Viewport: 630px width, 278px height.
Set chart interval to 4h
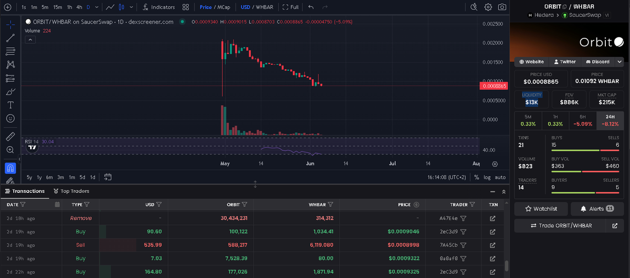(x=79, y=7)
